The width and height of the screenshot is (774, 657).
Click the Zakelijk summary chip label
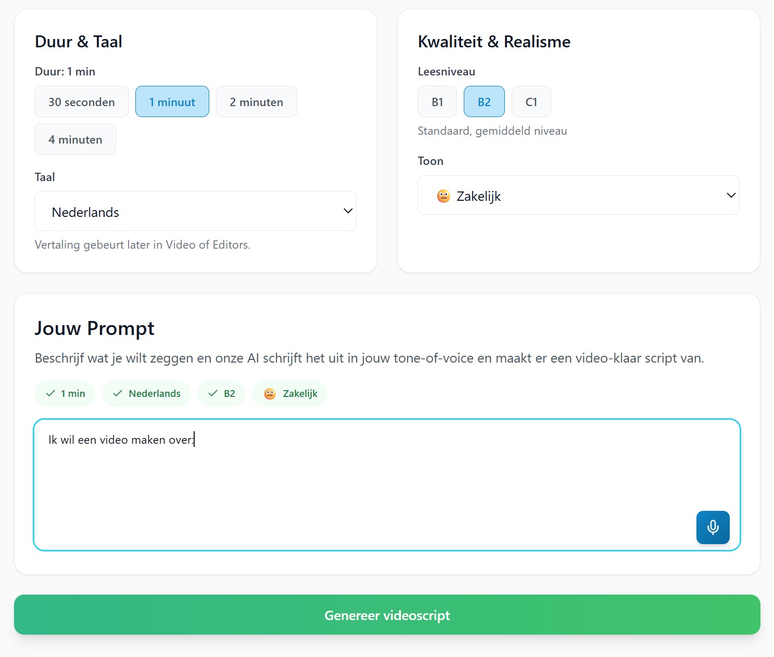coord(300,394)
